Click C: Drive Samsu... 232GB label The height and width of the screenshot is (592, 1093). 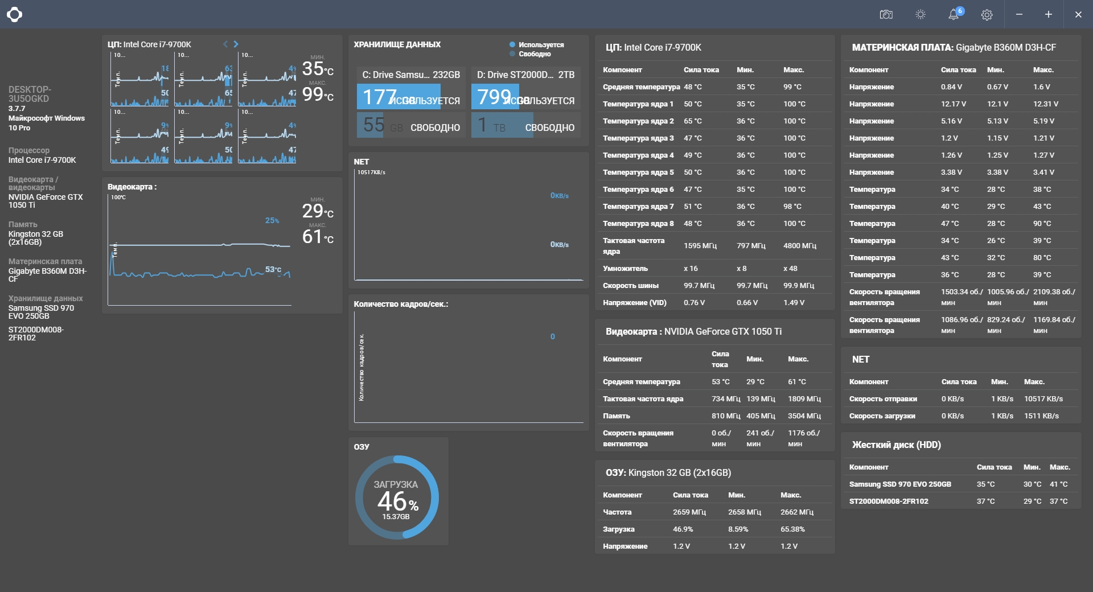coord(411,75)
